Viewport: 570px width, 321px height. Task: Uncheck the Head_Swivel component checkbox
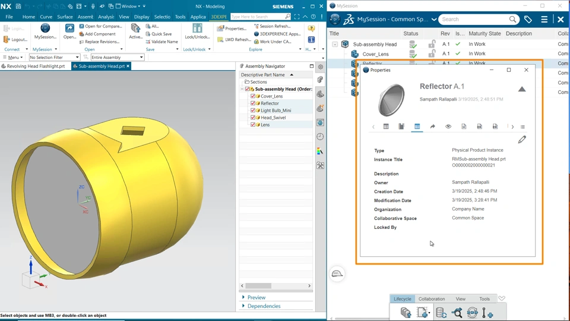[x=253, y=118]
